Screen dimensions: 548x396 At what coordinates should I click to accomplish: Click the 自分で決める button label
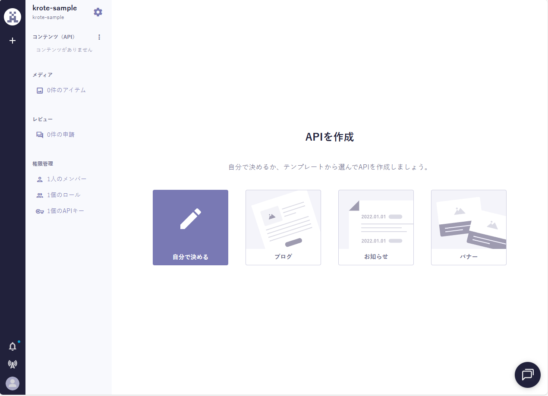coord(190,257)
